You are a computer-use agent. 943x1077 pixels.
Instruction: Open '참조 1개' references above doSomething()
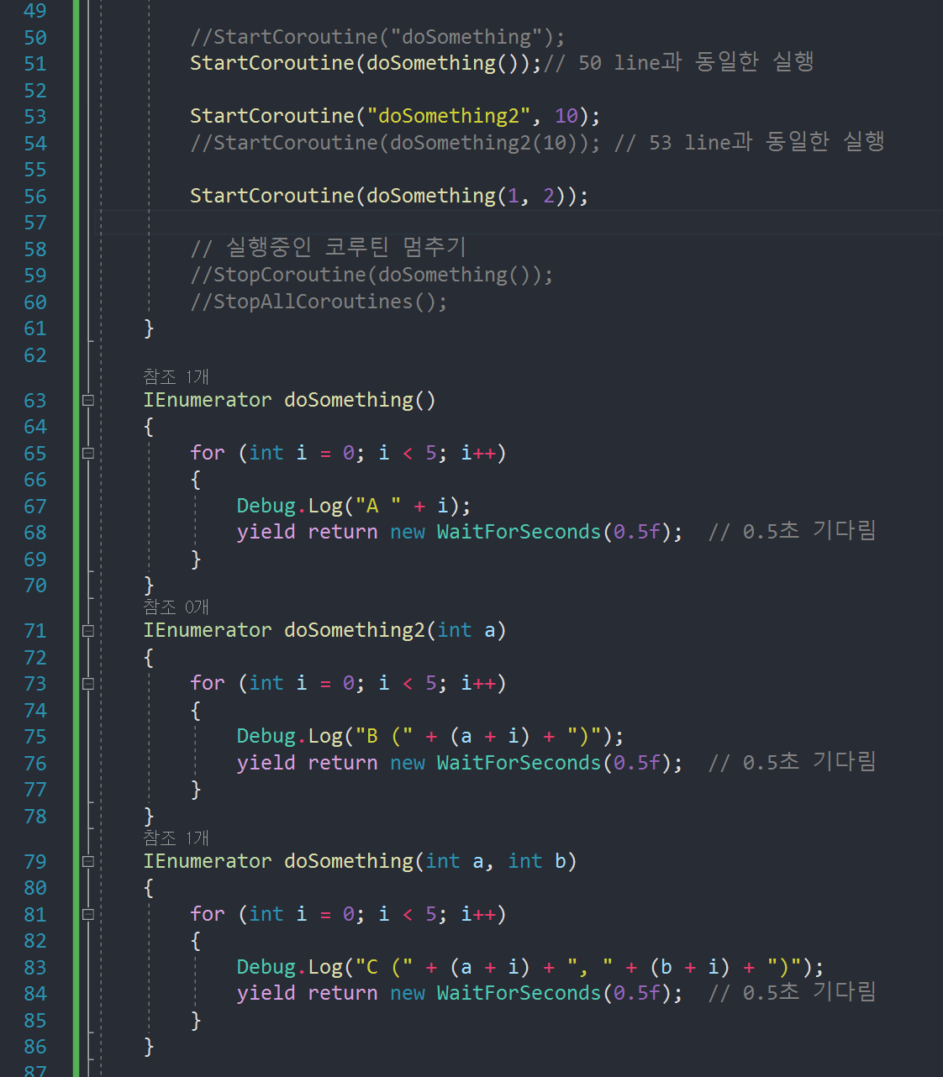[176, 376]
